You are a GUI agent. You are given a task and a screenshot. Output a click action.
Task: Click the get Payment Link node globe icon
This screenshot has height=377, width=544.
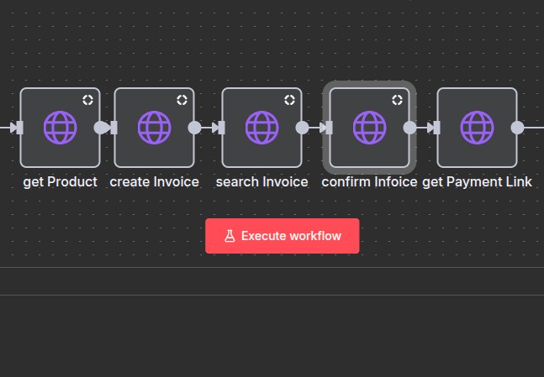click(477, 128)
